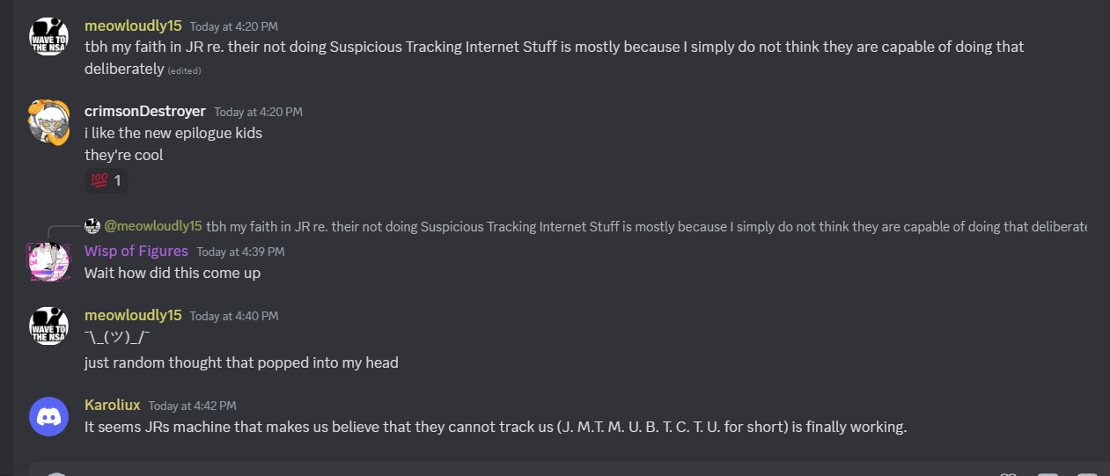Open Karoliux's default Discord logo avatar
This screenshot has height=476, width=1110.
point(49,416)
